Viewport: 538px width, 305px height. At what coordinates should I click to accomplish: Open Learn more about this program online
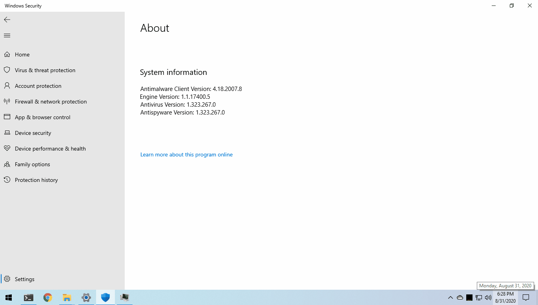(x=186, y=155)
